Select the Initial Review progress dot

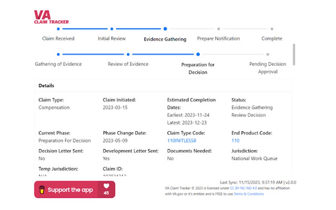click(x=112, y=29)
